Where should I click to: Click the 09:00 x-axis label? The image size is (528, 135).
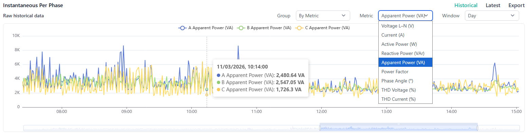(x=127, y=111)
